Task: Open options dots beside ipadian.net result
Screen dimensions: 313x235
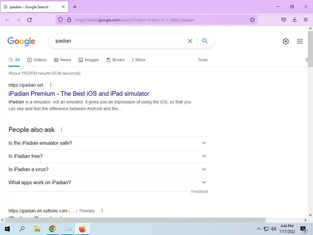Action: 51,85
